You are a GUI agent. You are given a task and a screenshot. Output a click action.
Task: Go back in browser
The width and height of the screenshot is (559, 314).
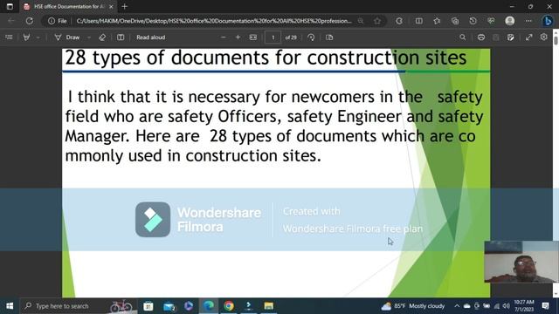(x=11, y=21)
